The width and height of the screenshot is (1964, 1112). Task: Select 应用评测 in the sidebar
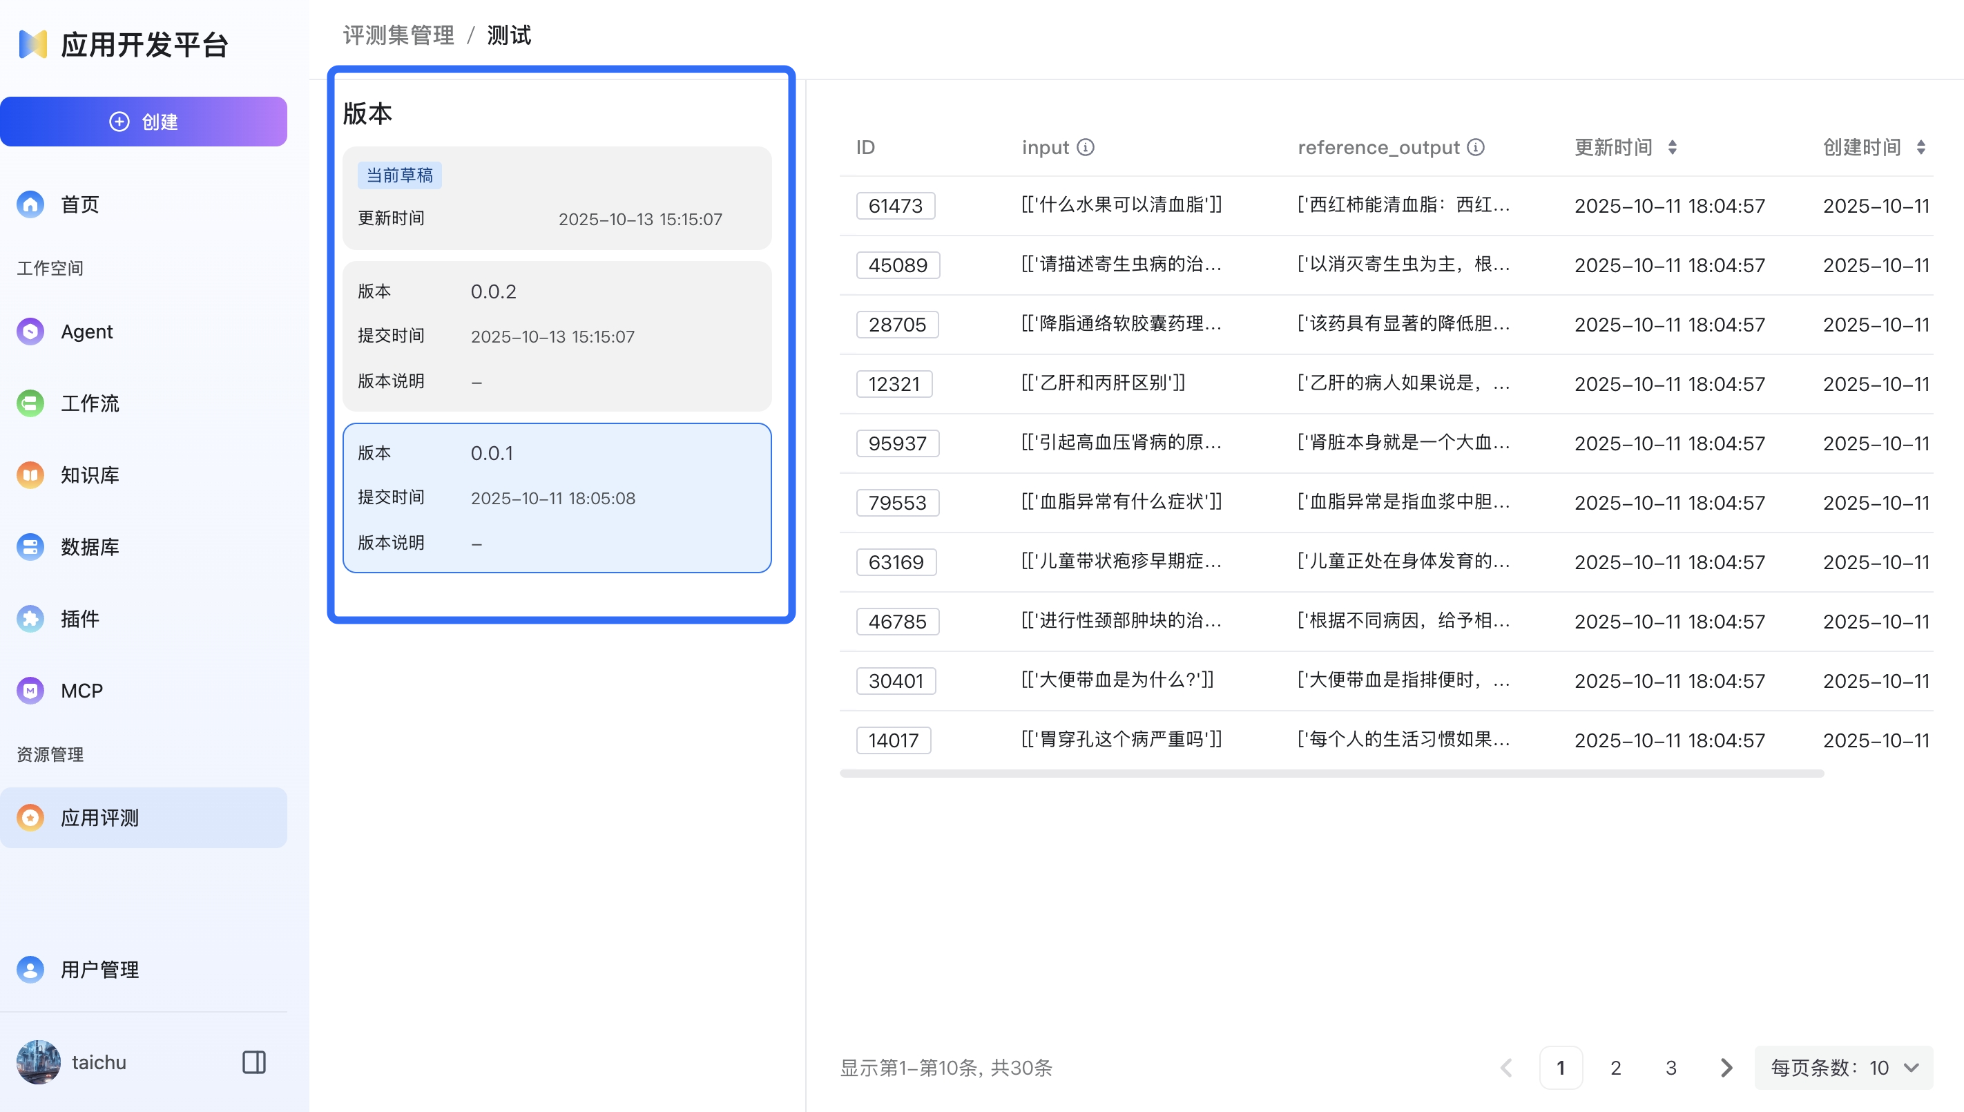pyautogui.click(x=100, y=817)
